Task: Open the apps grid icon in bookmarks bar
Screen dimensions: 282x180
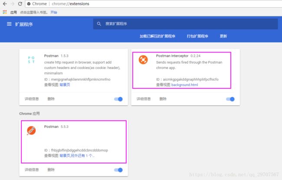Action: [5, 12]
